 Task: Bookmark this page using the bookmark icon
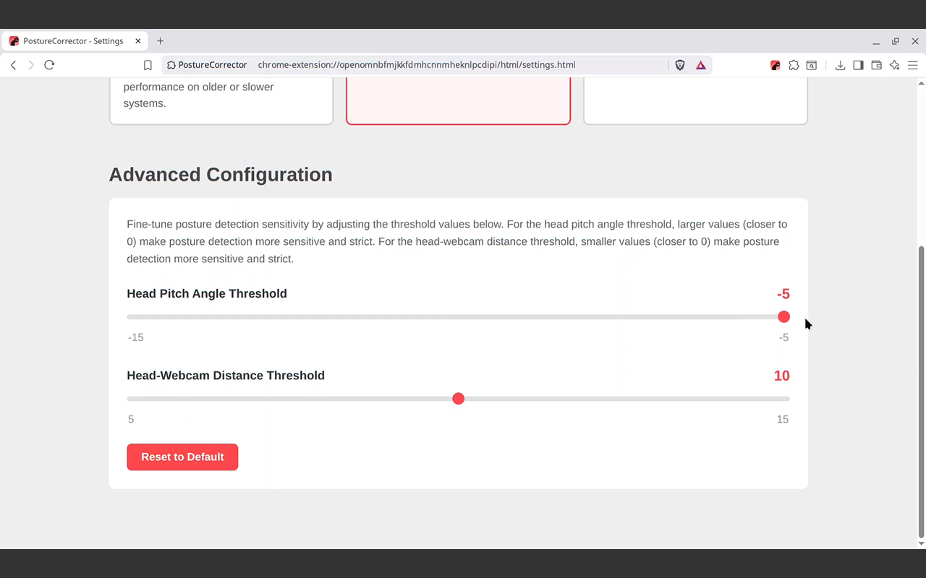click(148, 65)
